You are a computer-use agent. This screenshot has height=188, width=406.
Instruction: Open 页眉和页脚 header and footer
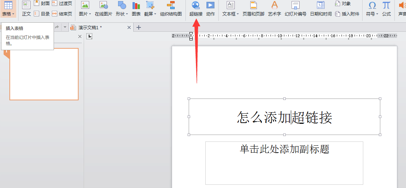pyautogui.click(x=254, y=9)
